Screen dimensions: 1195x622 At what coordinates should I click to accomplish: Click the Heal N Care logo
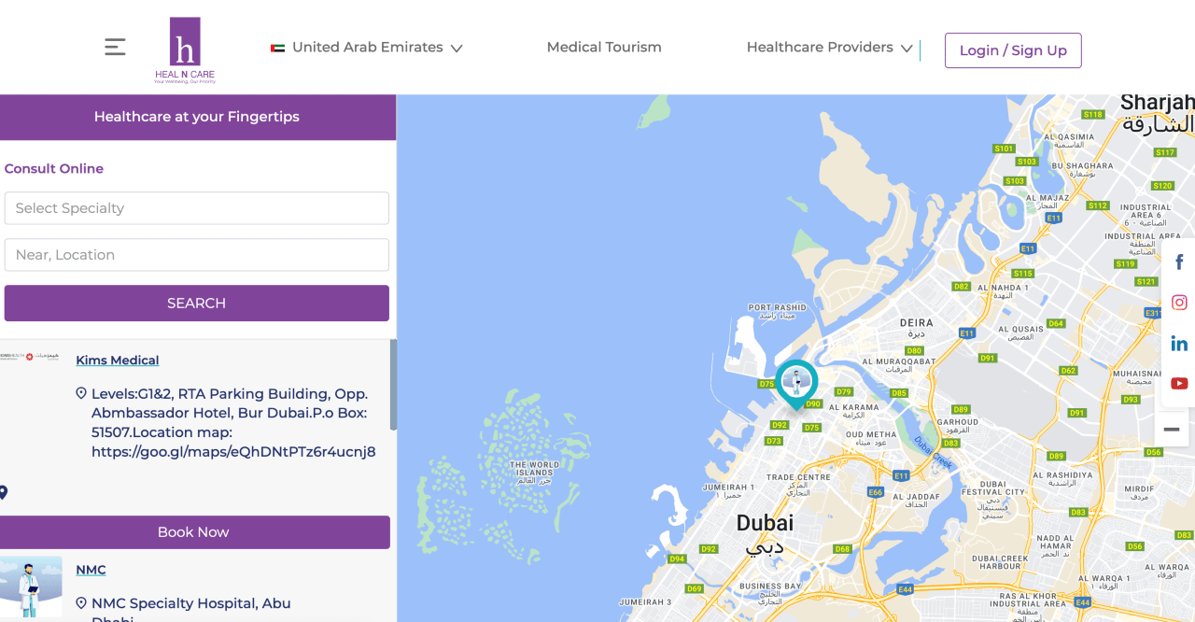(x=185, y=50)
